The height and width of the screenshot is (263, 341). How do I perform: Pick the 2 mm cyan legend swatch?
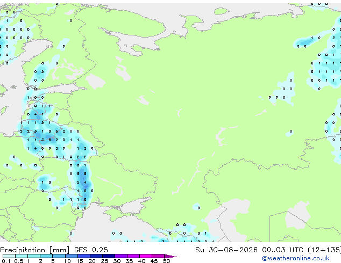click(46, 256)
